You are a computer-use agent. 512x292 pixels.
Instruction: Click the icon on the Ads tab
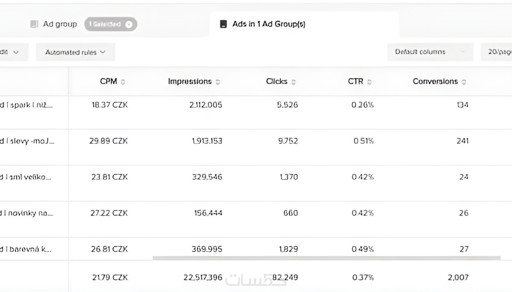223,24
